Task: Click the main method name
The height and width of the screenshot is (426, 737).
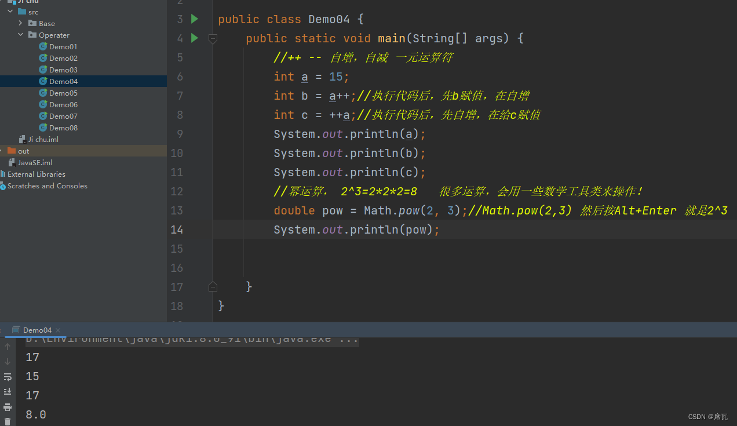Action: click(392, 38)
